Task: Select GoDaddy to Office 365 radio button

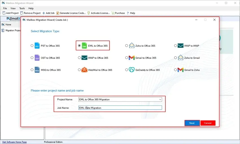Action: (126, 70)
